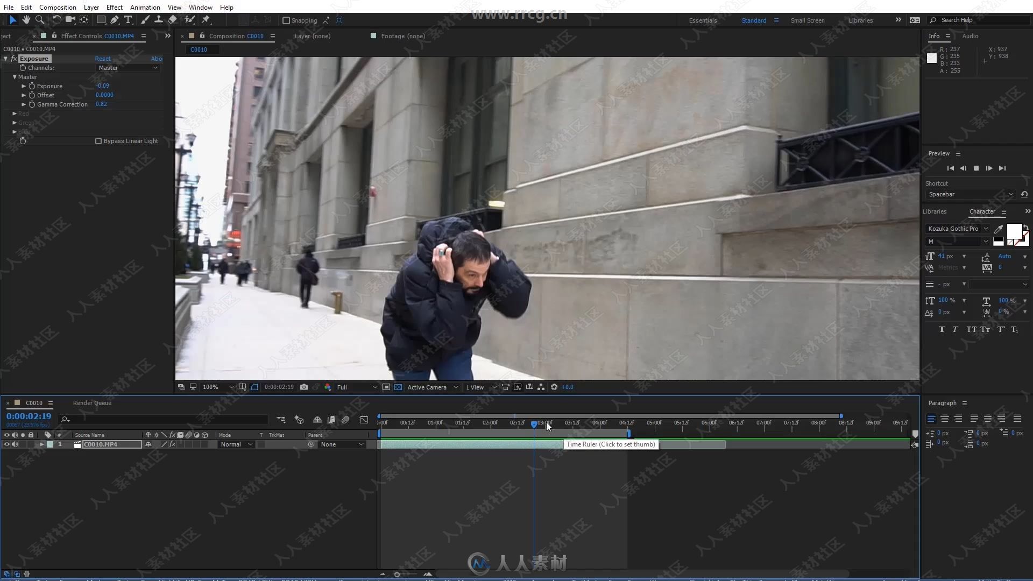Screen dimensions: 1033x581
Task: Click the eyedropper in Character panel
Action: 999,229
